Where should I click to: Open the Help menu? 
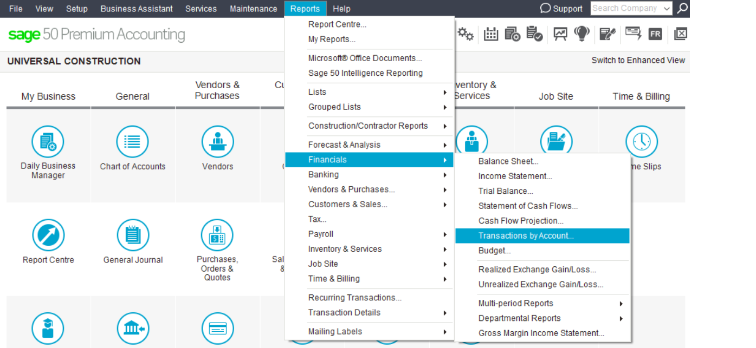341,9
